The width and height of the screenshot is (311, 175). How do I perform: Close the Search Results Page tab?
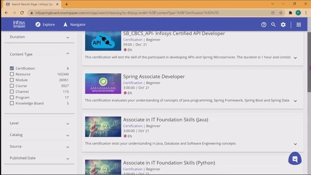(57, 4)
